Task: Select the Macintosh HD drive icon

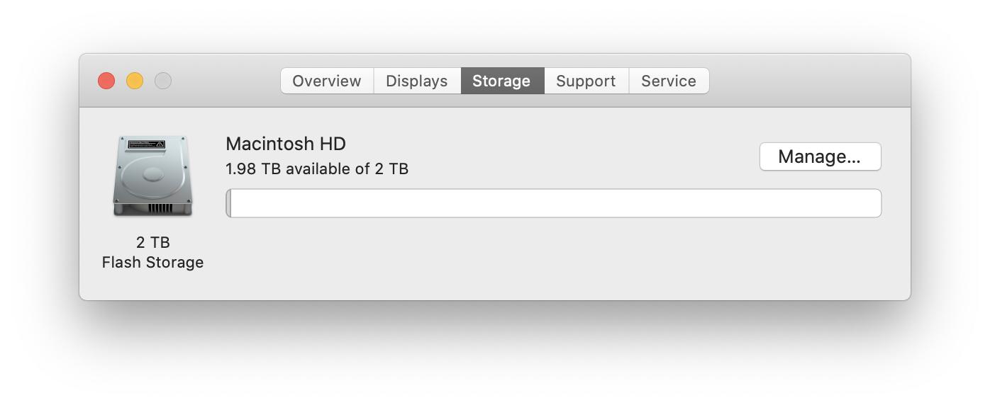Action: 152,176
